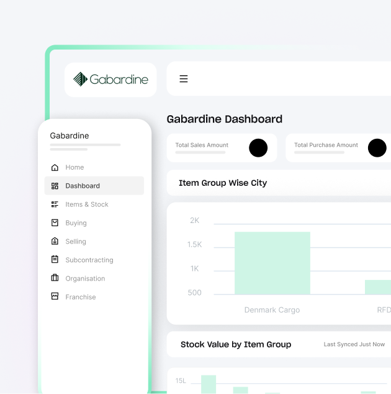Screen dimensions: 391x394
Task: Click the Organisation building icon
Action: pos(55,278)
